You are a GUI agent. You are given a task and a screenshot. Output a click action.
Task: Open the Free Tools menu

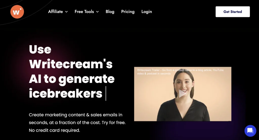pos(84,12)
